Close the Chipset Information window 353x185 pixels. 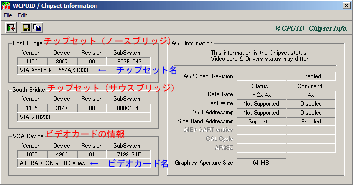coord(346,6)
